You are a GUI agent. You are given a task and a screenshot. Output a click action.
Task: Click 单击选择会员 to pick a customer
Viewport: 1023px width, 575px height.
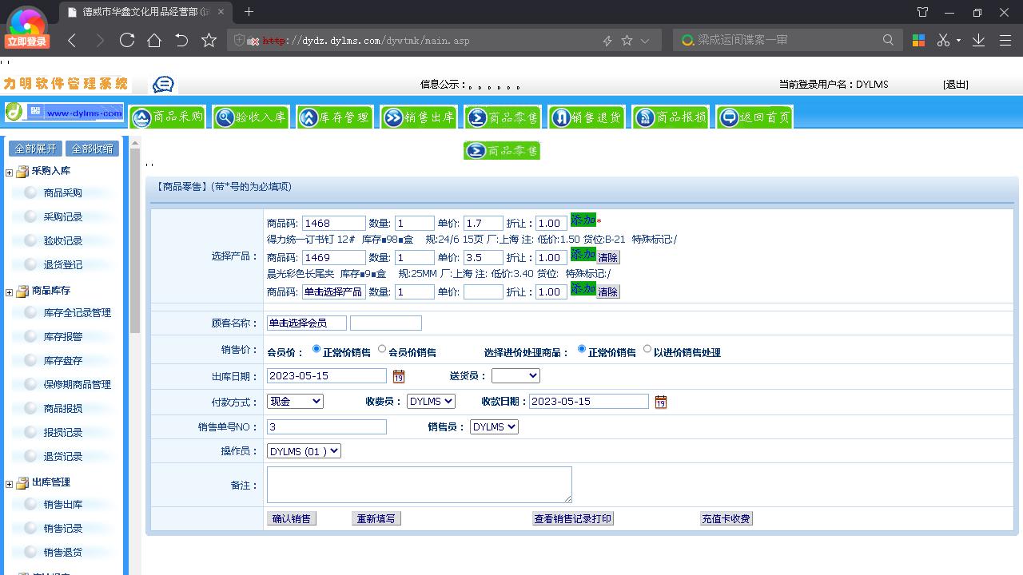pyautogui.click(x=306, y=323)
